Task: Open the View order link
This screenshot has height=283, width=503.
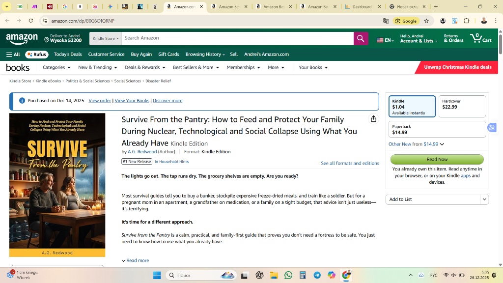Action: coord(100,101)
